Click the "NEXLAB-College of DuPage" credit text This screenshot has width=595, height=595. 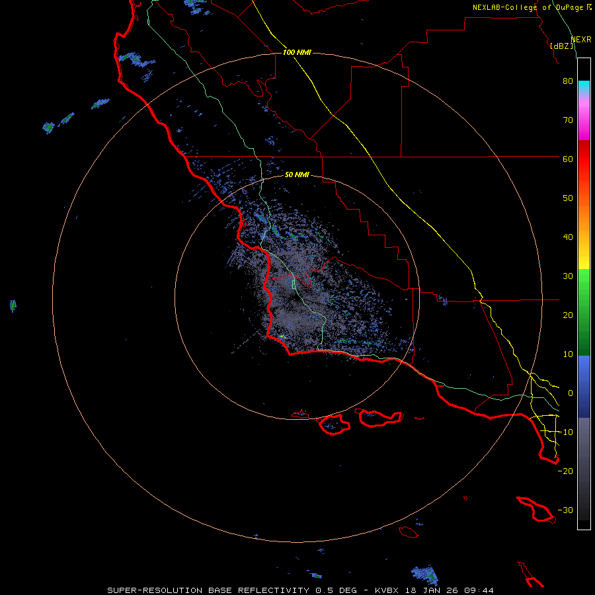(528, 7)
